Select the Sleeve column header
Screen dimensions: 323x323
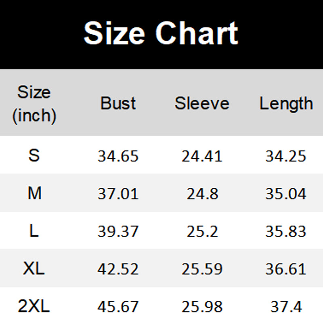202,103
